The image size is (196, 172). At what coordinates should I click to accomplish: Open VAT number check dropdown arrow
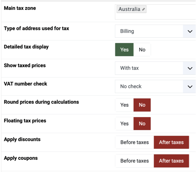190,86
